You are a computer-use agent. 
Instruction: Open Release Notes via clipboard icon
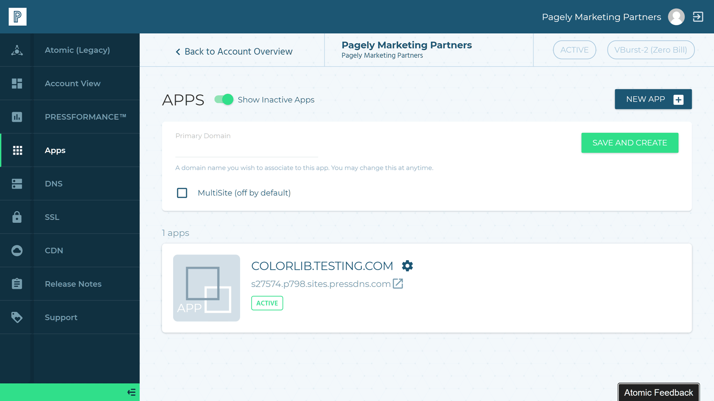coord(17,284)
